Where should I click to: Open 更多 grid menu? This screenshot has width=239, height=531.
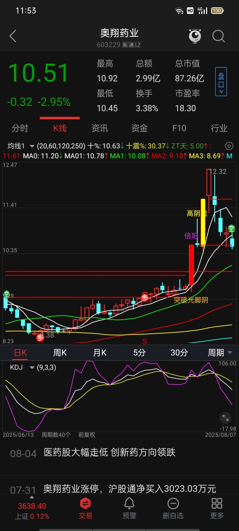tap(217, 508)
